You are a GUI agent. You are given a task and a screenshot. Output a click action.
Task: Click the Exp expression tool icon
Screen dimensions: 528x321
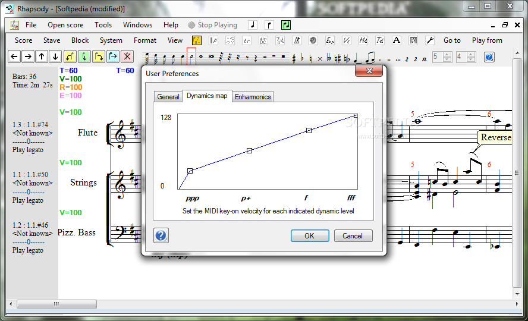click(329, 40)
